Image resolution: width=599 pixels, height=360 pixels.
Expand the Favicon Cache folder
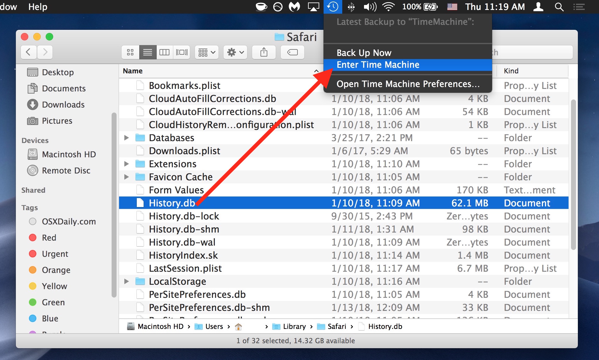[126, 177]
